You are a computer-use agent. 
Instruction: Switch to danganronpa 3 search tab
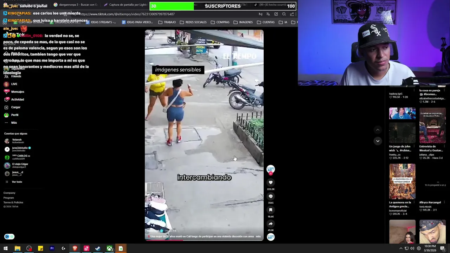[75, 5]
